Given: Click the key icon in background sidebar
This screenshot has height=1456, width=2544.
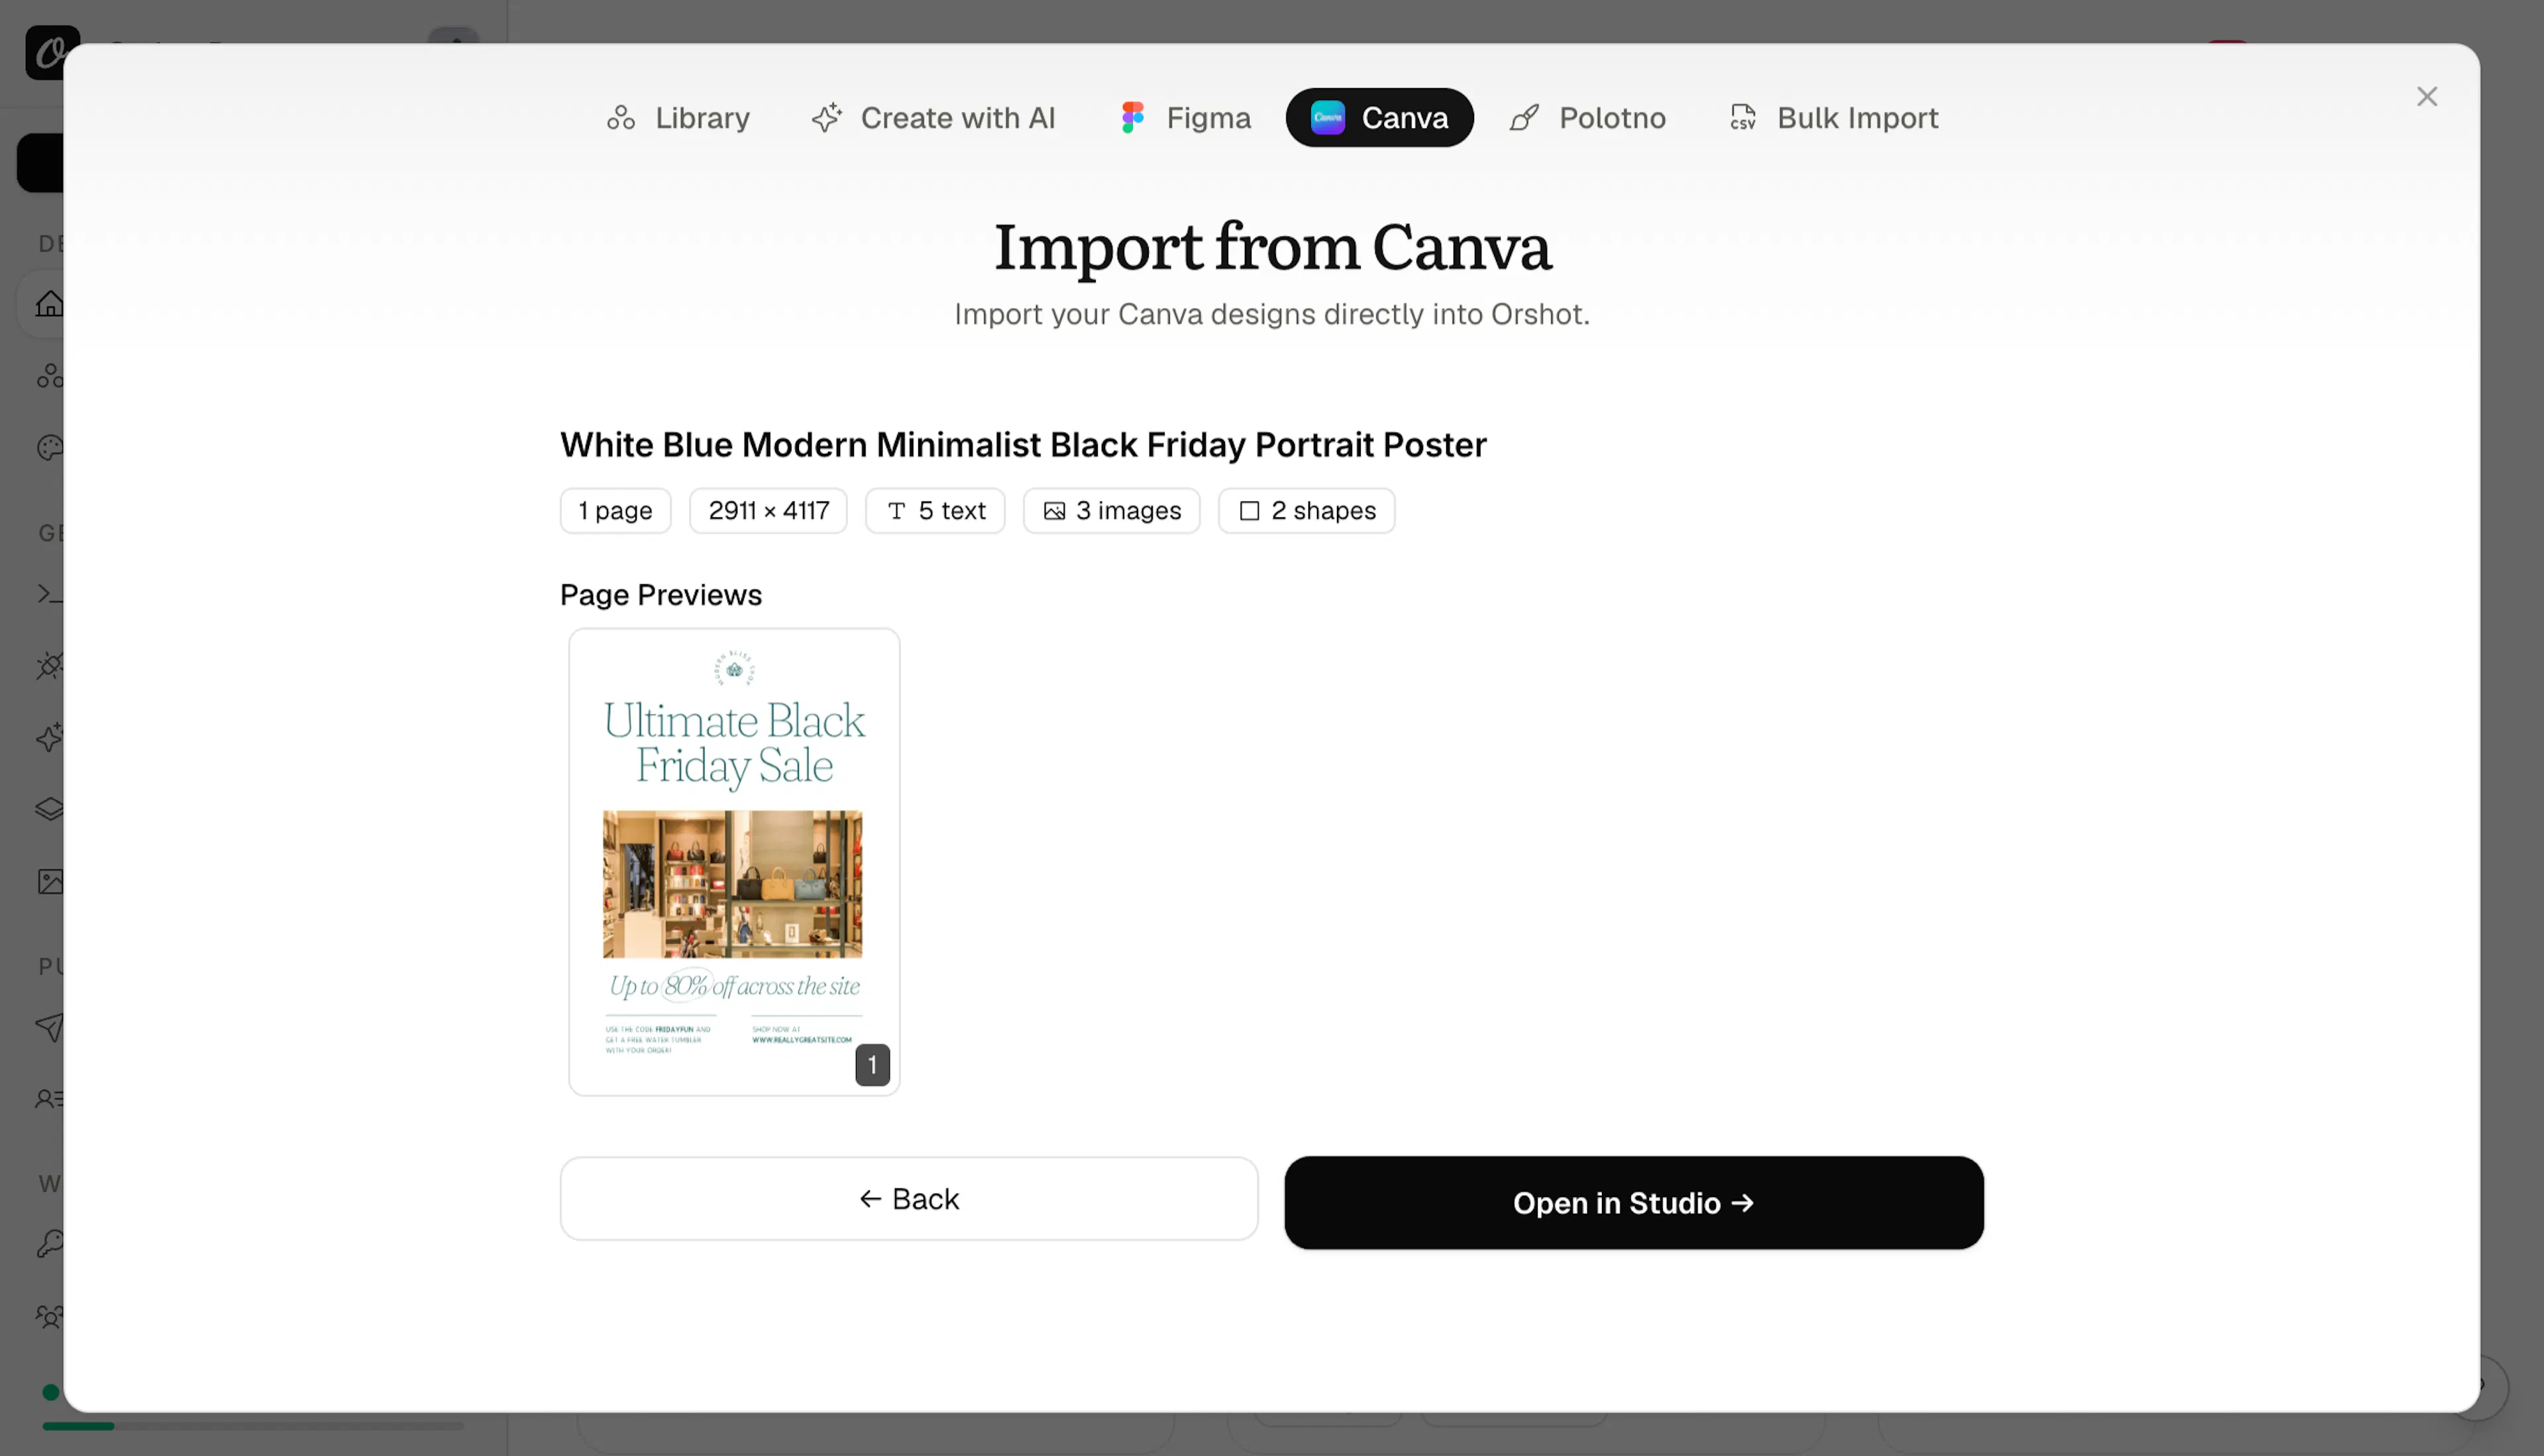Looking at the screenshot, I should pos(50,1243).
